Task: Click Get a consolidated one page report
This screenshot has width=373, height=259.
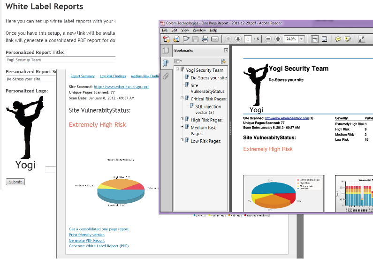Action: tap(99, 229)
